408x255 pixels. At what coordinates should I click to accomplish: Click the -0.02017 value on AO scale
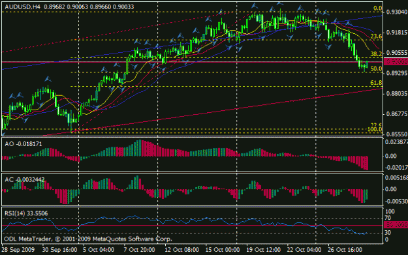[x=396, y=168]
